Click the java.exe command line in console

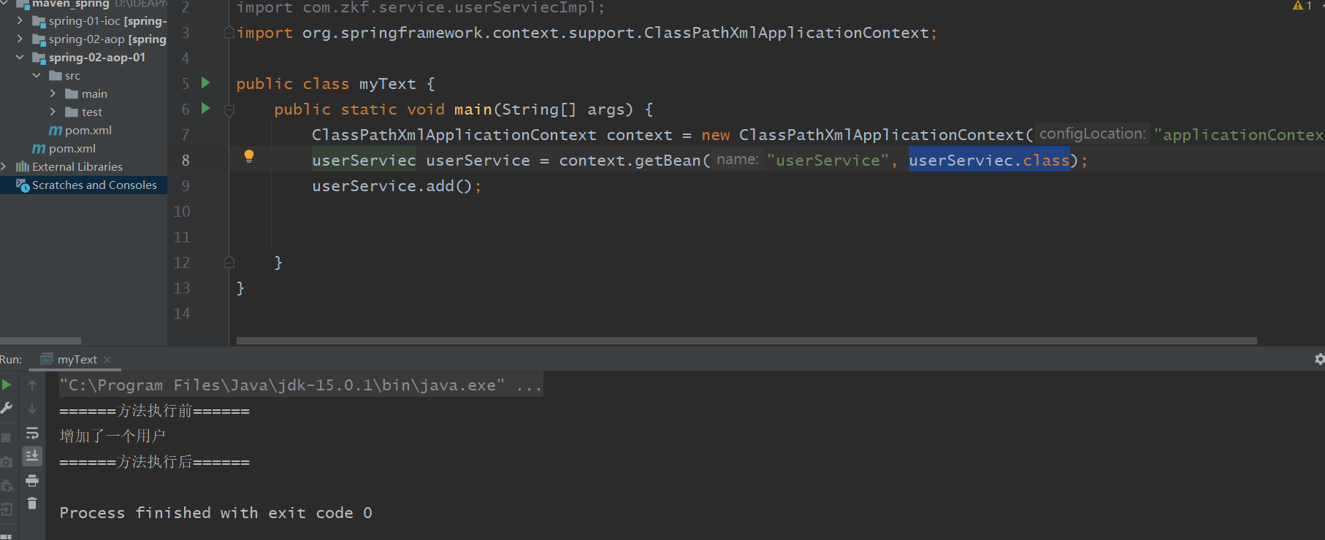[x=300, y=385]
